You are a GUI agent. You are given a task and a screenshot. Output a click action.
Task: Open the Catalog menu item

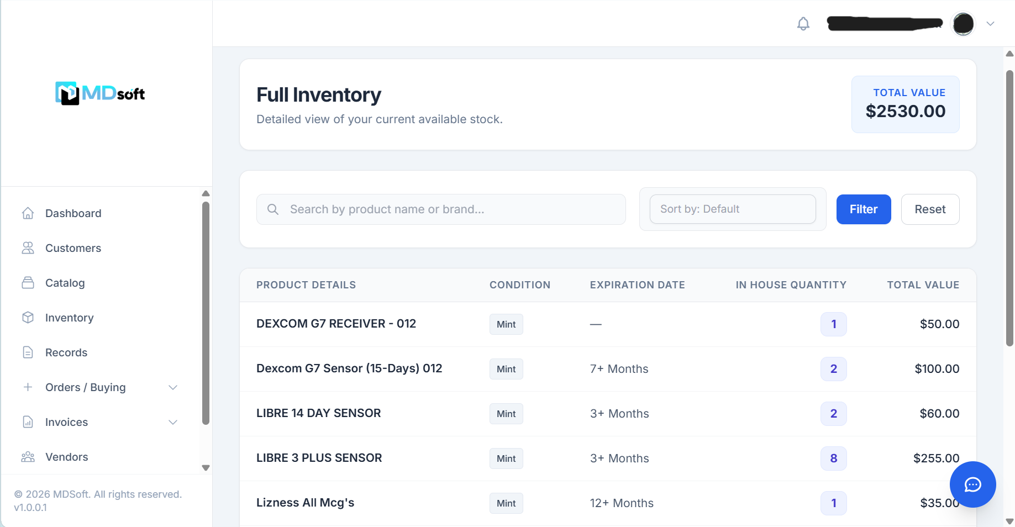(65, 283)
